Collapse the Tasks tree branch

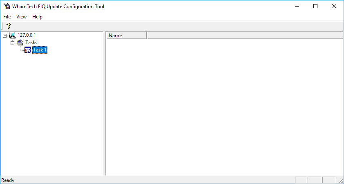[12, 43]
